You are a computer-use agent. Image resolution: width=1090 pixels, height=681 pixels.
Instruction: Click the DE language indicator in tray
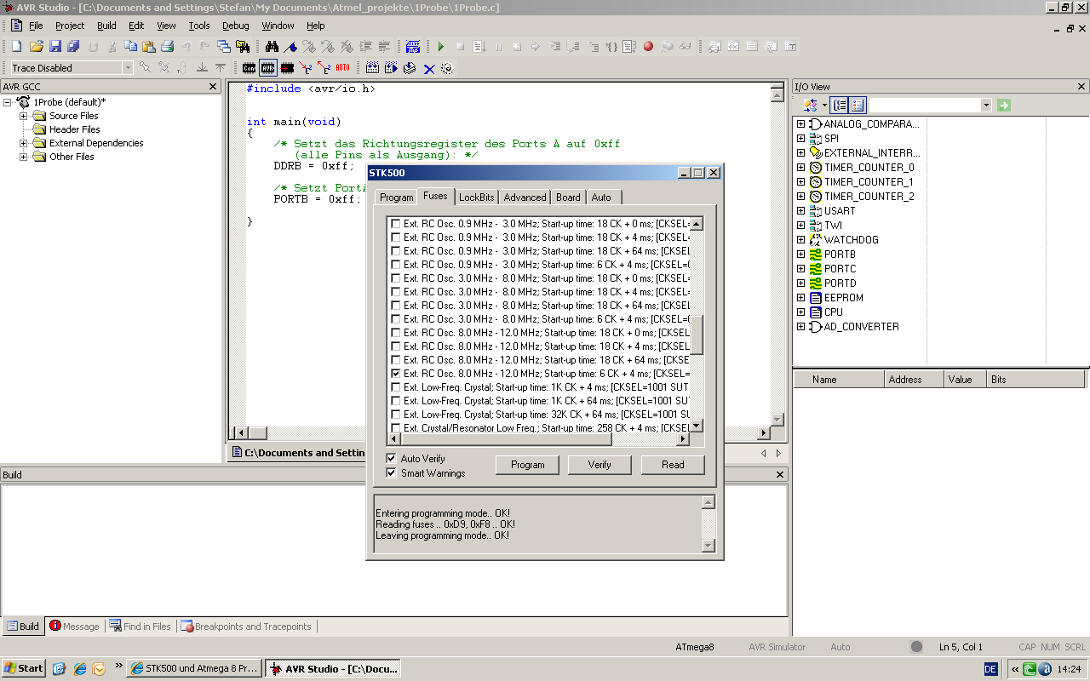click(990, 670)
